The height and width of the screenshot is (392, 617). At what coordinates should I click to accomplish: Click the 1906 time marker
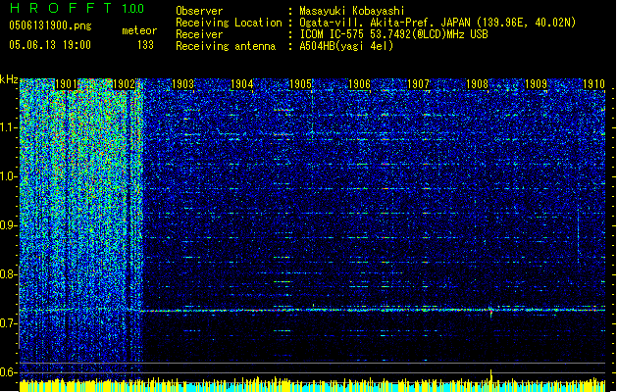[359, 84]
